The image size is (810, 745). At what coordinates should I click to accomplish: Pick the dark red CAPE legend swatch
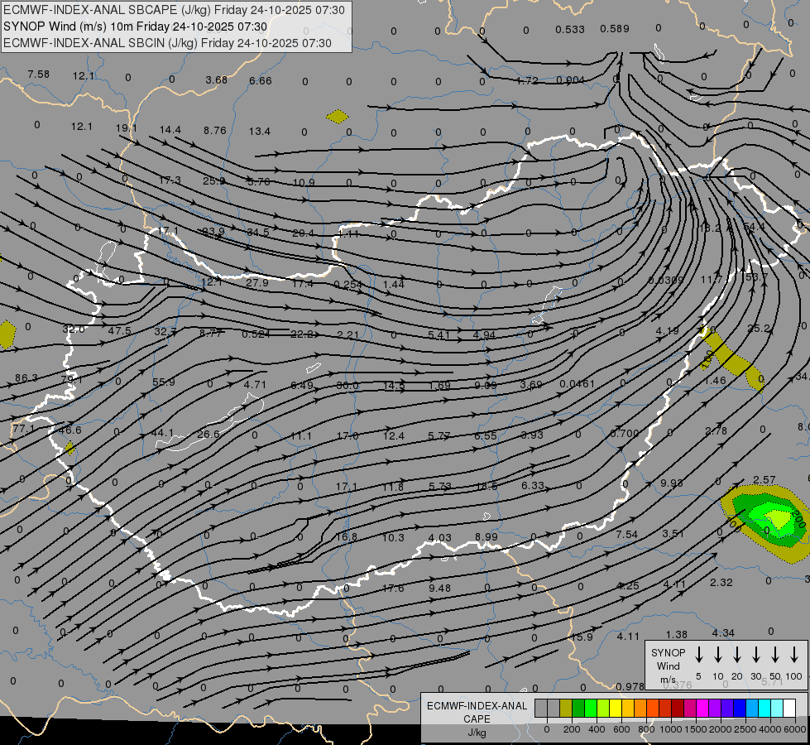coord(678,709)
